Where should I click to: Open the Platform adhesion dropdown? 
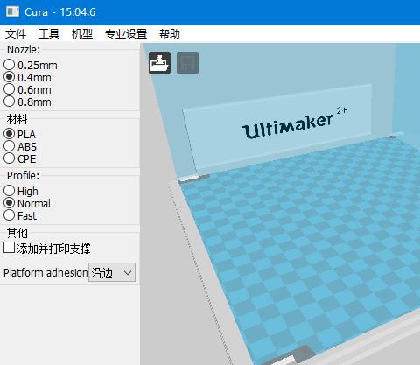[112, 272]
